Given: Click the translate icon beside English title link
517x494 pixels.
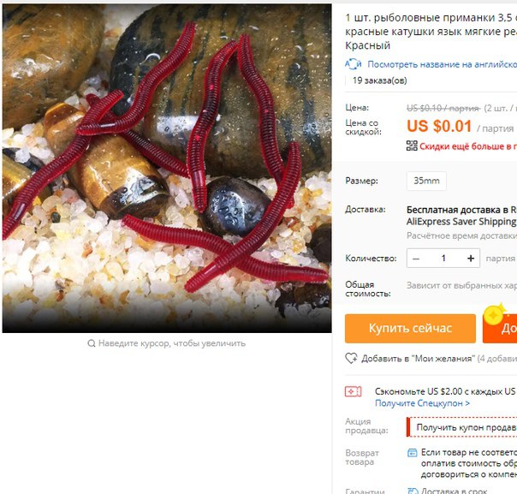Looking at the screenshot, I should click(354, 64).
